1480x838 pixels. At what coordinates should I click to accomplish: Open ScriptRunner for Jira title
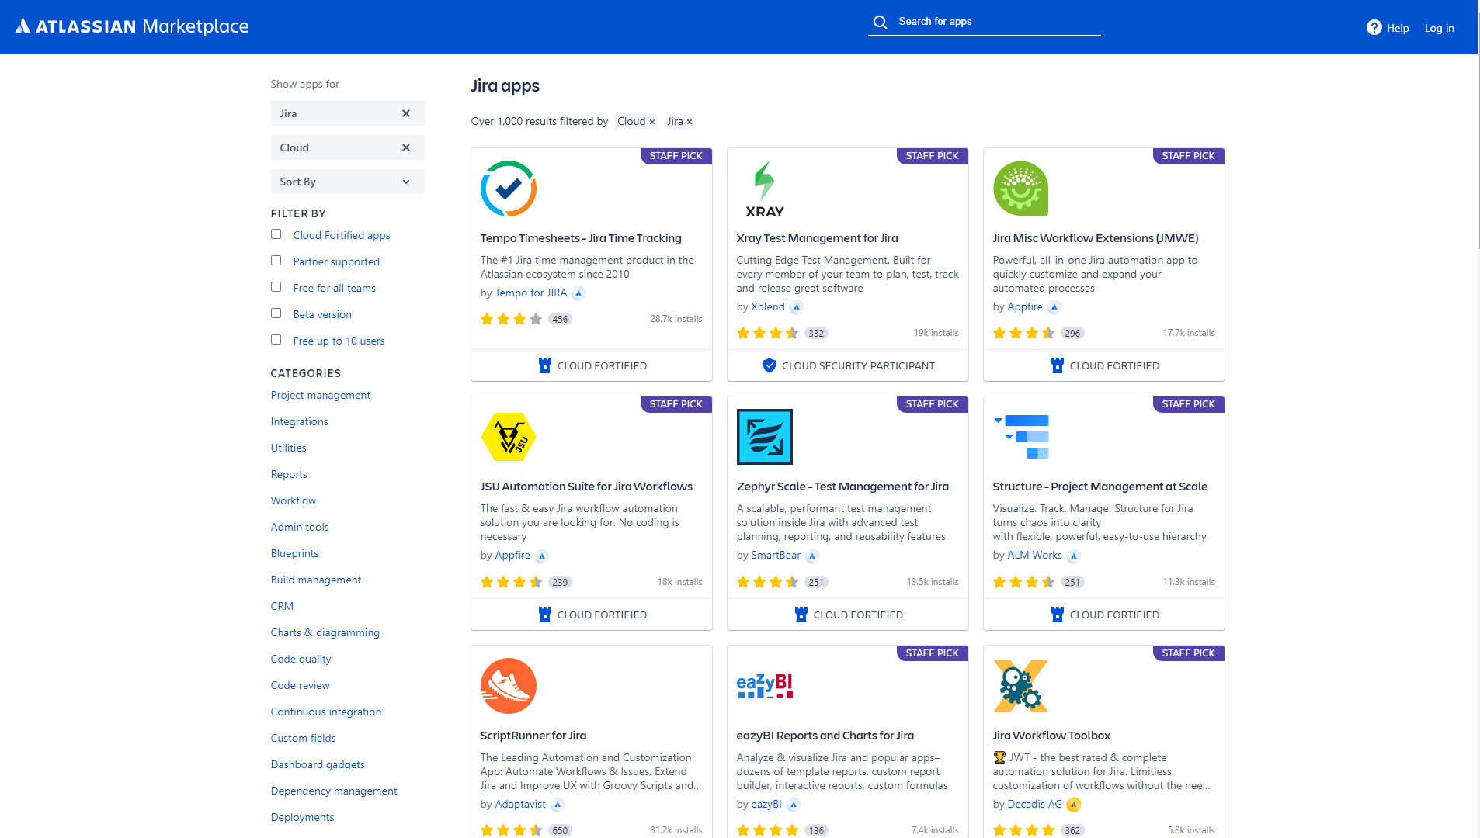533,736
